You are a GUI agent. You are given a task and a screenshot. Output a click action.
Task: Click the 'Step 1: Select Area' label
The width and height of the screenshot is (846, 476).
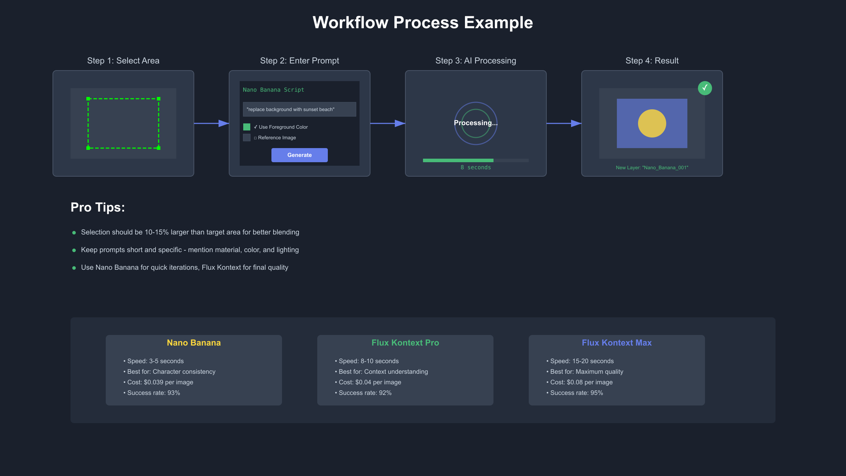[123, 61]
